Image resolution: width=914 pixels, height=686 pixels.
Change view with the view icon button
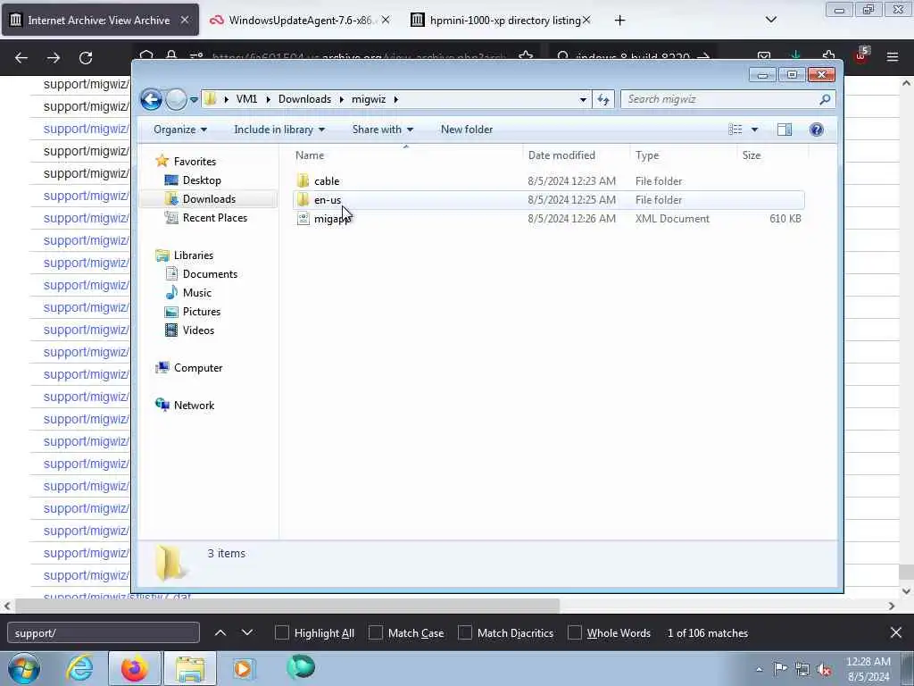(735, 130)
